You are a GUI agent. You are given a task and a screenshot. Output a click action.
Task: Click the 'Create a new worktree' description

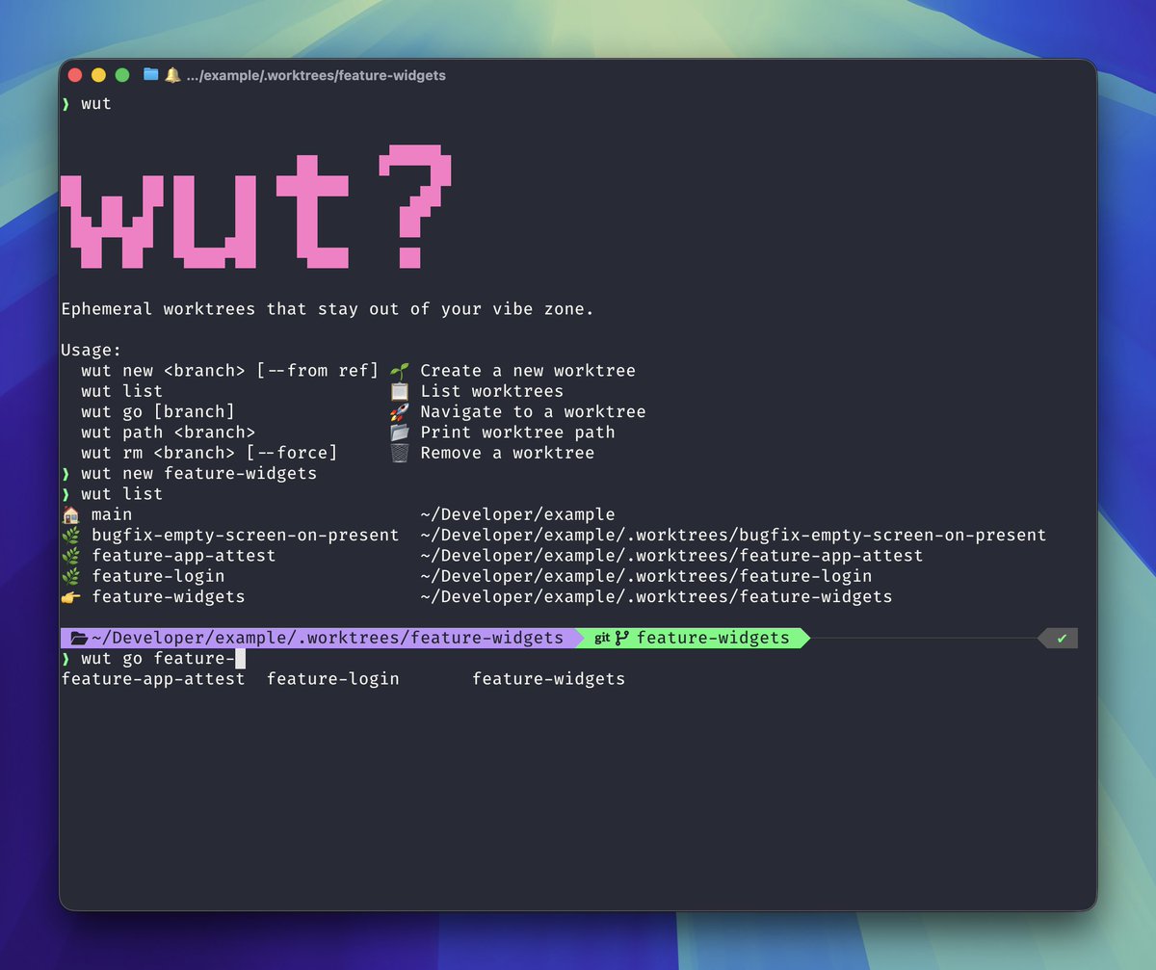click(x=528, y=371)
